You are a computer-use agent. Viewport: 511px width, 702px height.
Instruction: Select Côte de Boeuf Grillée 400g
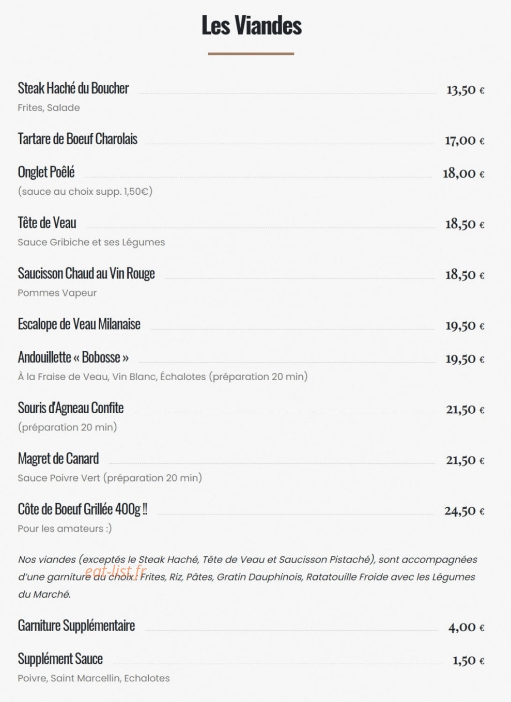pos(83,509)
